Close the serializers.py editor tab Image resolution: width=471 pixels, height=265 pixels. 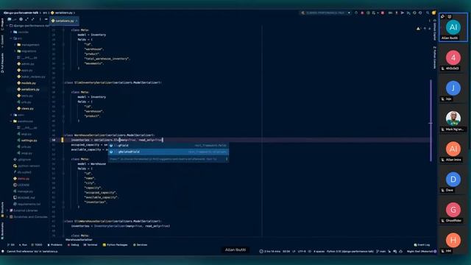coord(77,21)
